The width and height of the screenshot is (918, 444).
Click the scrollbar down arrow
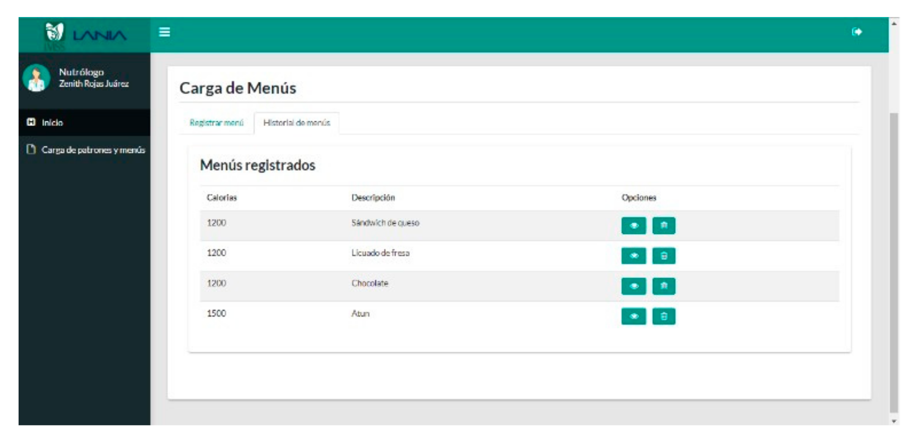(x=894, y=421)
